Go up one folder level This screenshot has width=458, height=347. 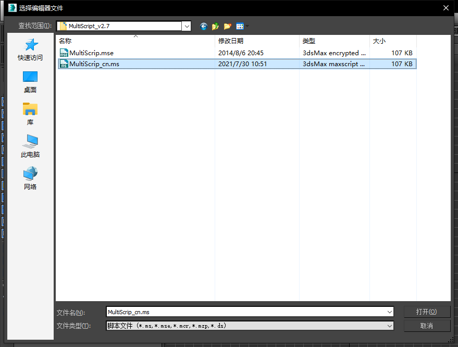pyautogui.click(x=215, y=26)
